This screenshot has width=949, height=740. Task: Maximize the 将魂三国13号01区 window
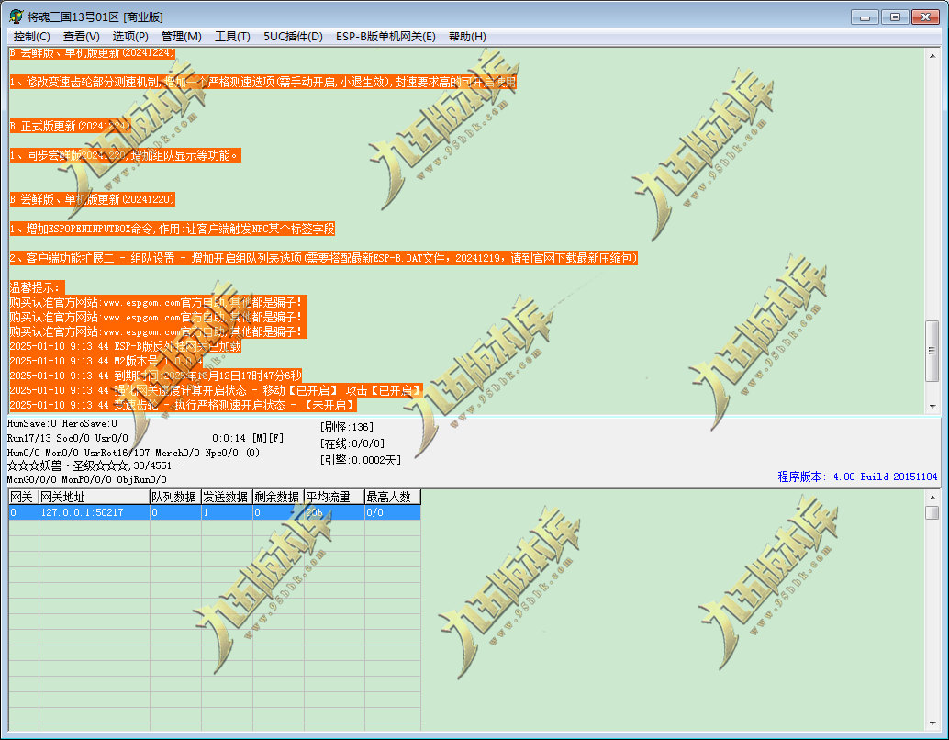[895, 17]
